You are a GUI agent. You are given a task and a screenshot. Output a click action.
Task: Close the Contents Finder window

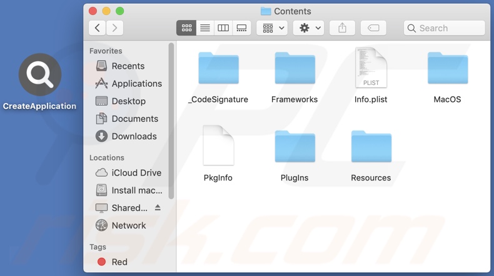pos(93,11)
